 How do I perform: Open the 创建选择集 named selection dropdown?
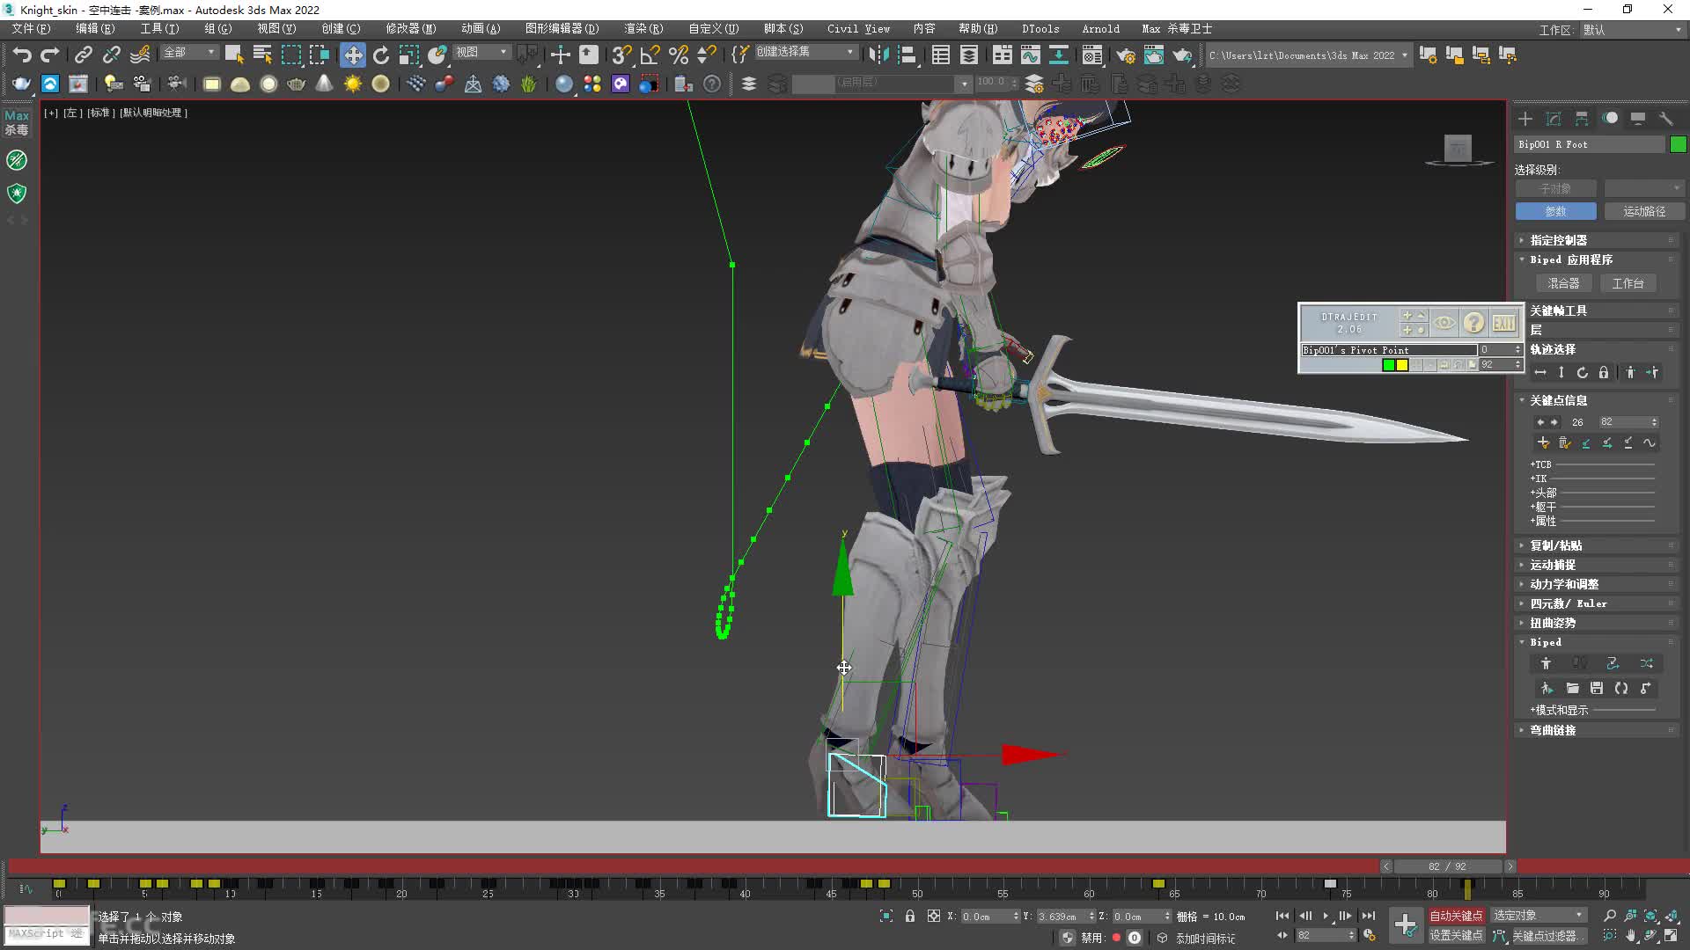806,52
